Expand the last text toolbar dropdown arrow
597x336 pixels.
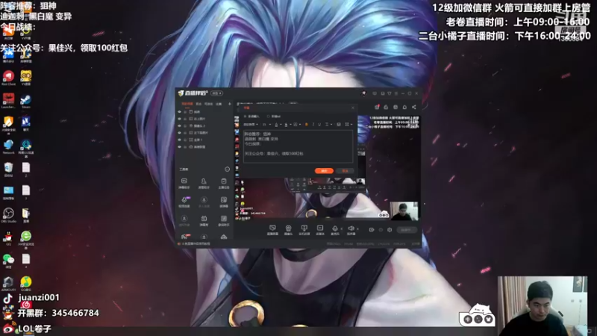click(351, 124)
